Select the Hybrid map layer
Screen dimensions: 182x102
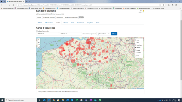pyautogui.click(x=136, y=50)
